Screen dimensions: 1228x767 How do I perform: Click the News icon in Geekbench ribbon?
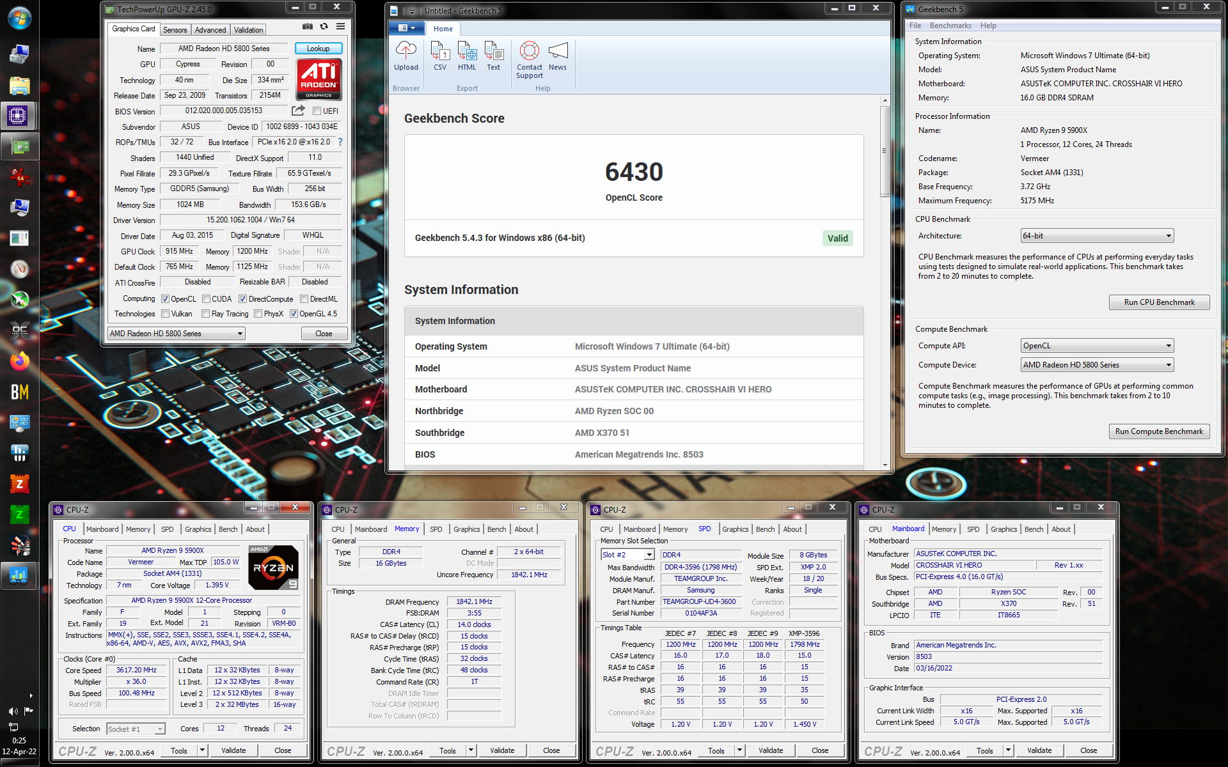pyautogui.click(x=558, y=56)
